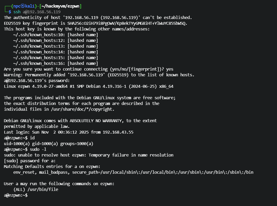Click the known_hosts:16 entry line
Image resolution: width=277 pixels, height=206 pixels.
(55, 63)
